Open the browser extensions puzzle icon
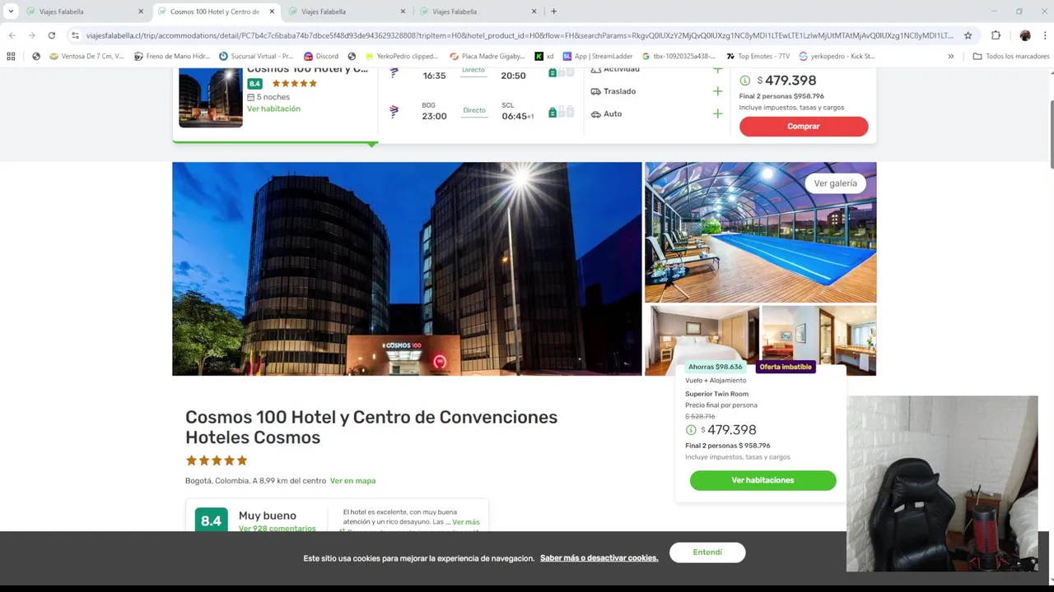 point(996,35)
